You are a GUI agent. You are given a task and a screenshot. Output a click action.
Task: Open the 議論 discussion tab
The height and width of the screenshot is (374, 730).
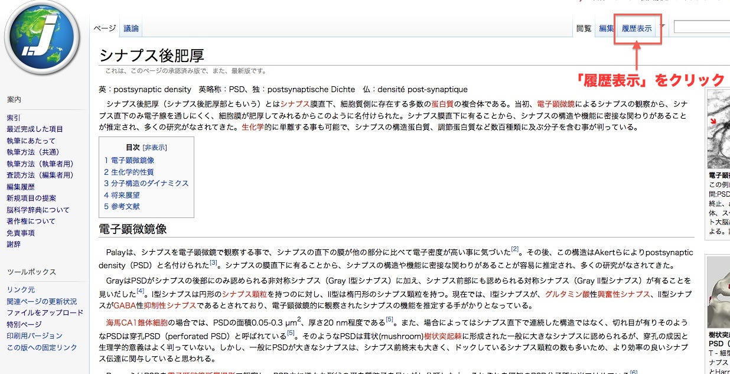tap(131, 28)
